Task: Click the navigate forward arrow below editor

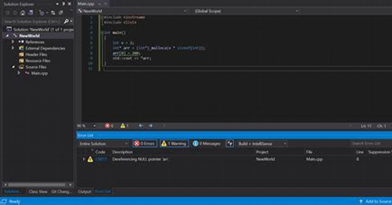Action: pos(150,126)
